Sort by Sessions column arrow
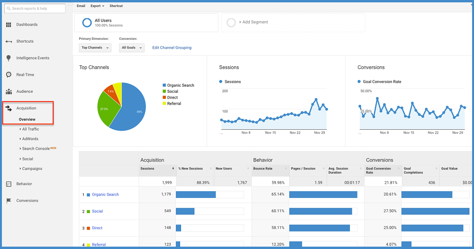The height and width of the screenshot is (249, 474). pos(173,169)
